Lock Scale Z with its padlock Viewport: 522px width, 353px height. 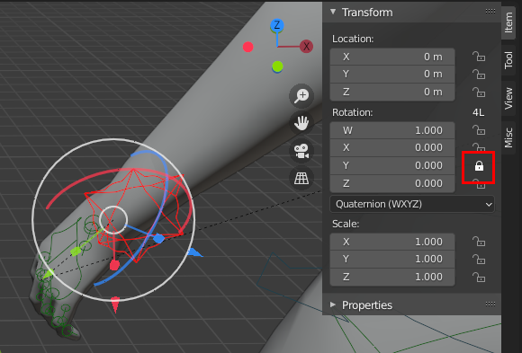pyautogui.click(x=479, y=277)
